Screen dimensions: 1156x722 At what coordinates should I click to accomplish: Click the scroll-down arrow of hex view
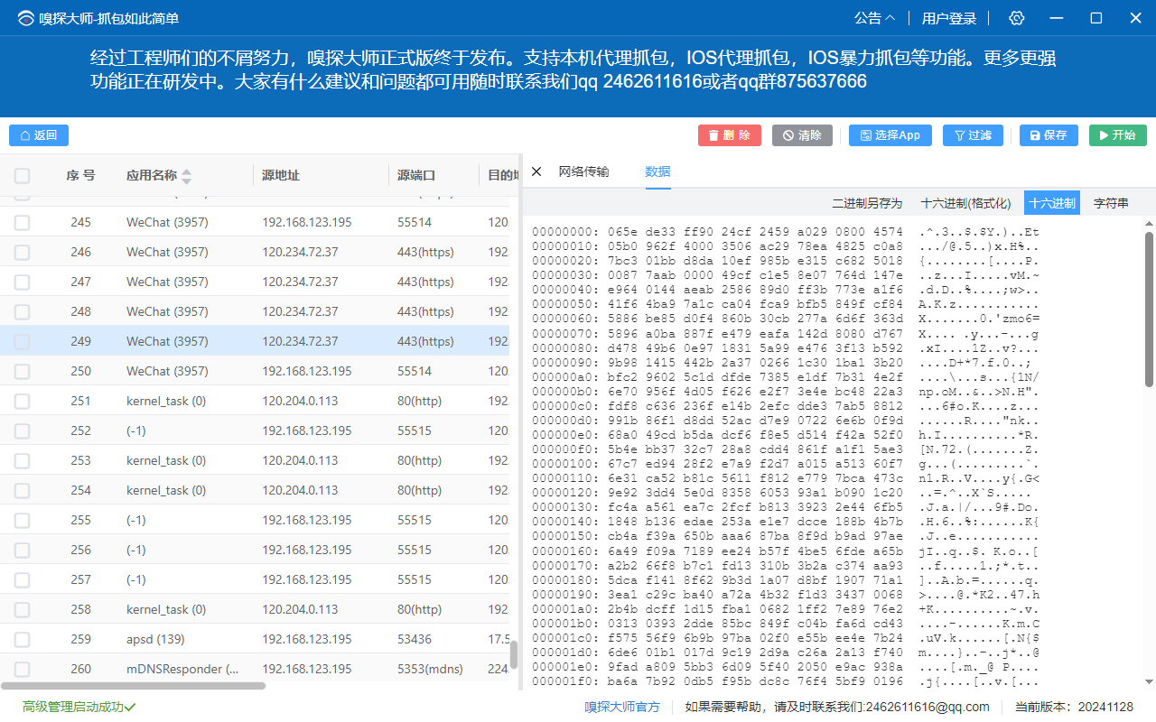pos(1150,681)
